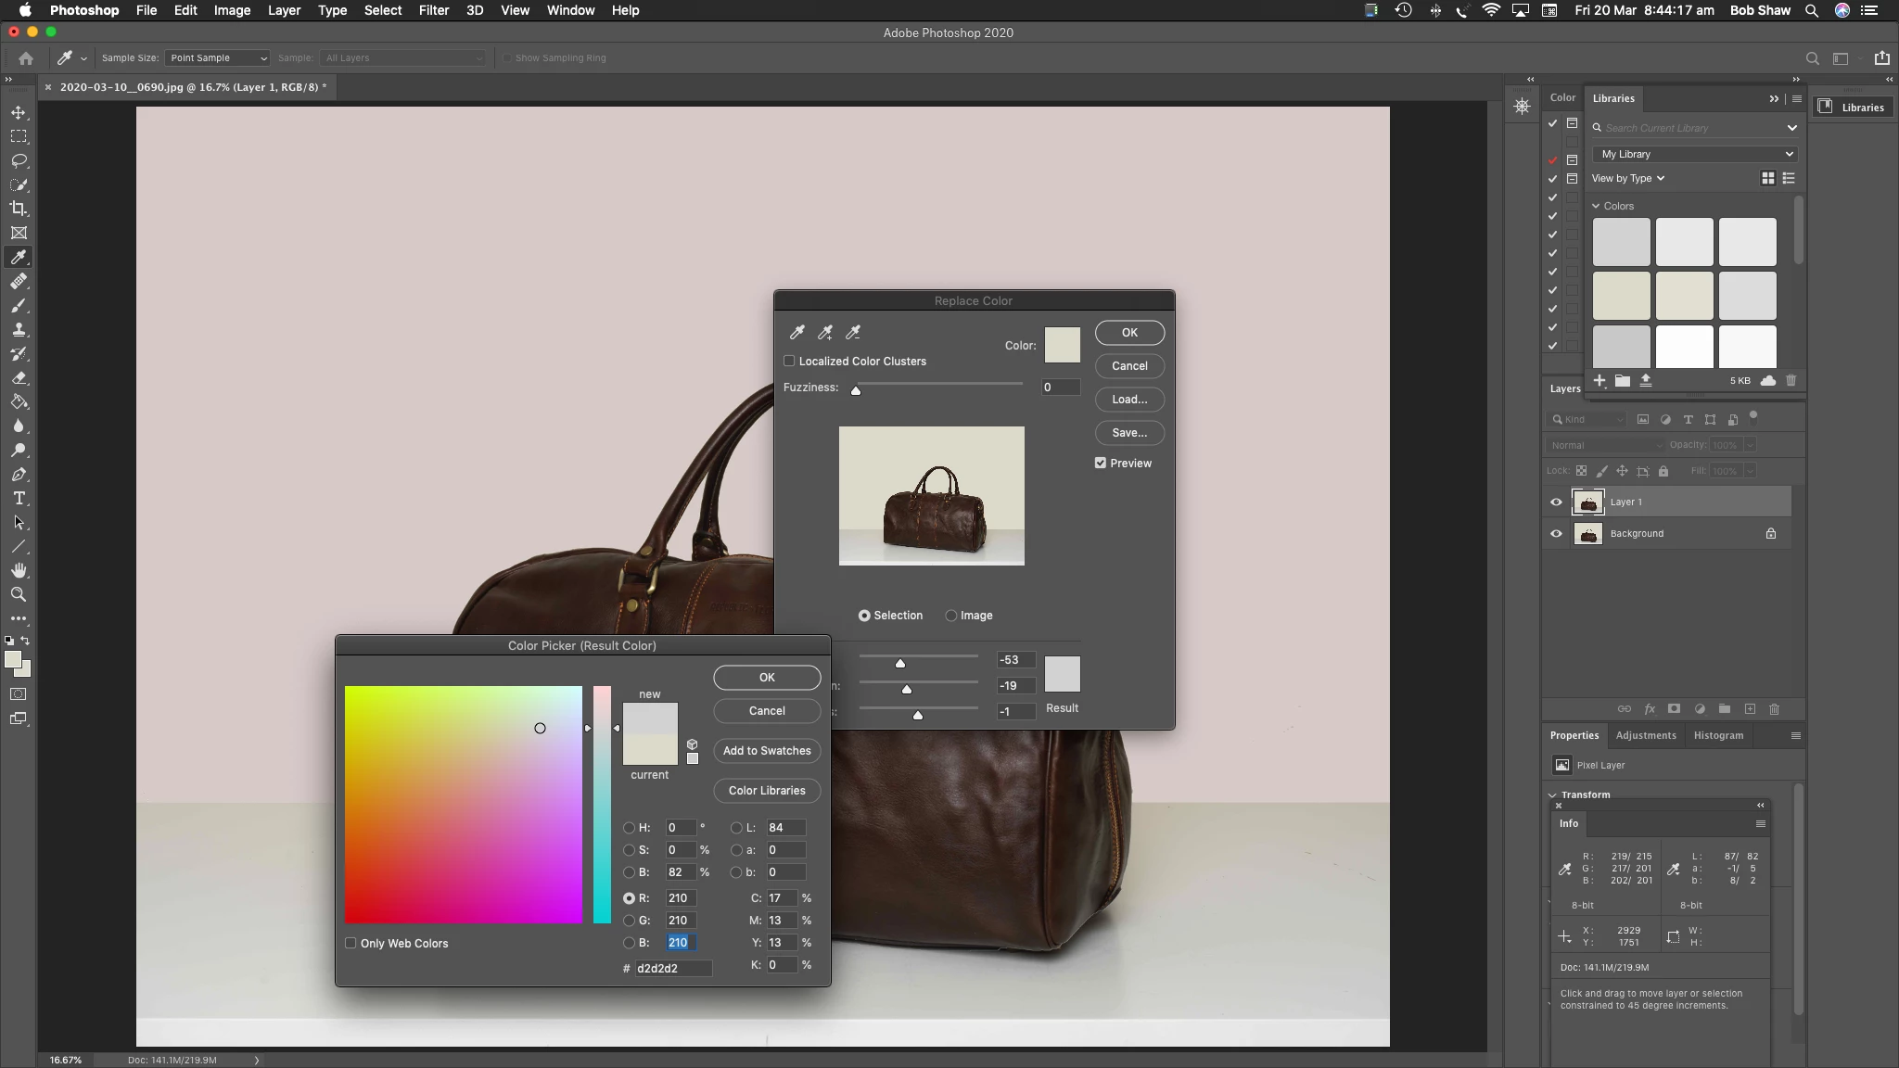Select the Hand tool
This screenshot has width=1899, height=1068.
pos(19,570)
